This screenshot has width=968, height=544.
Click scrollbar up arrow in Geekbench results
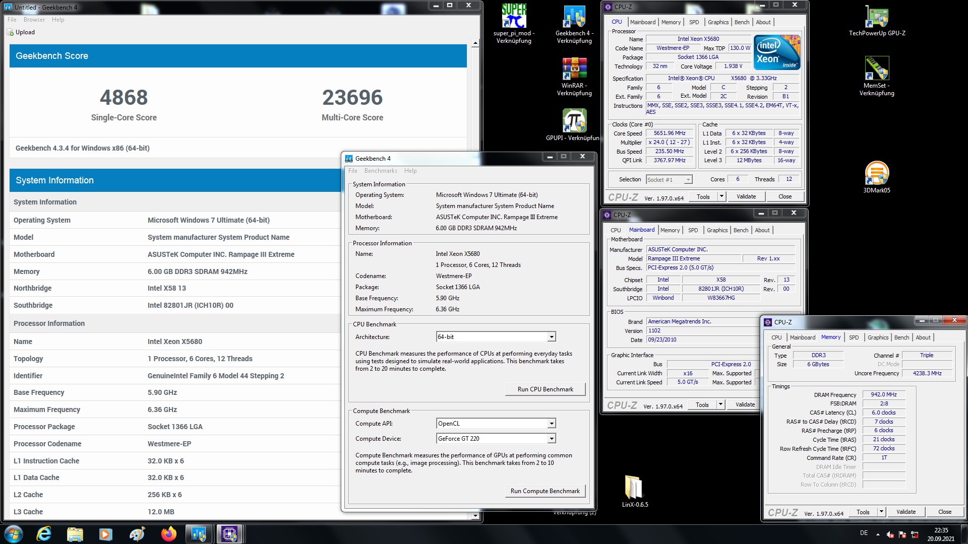[x=475, y=44]
